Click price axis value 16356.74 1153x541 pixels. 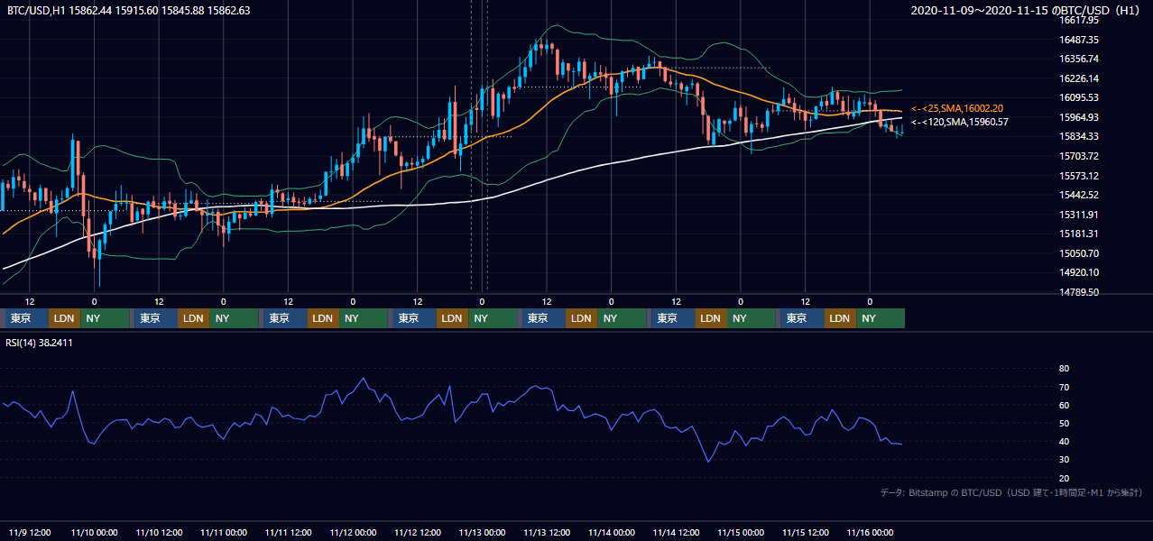tap(1078, 59)
